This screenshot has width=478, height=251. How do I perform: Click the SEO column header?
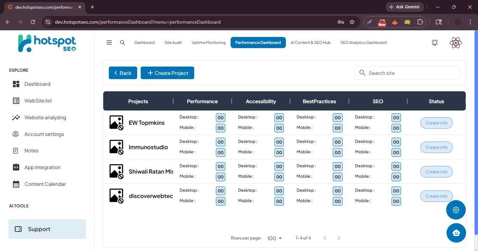click(x=378, y=101)
